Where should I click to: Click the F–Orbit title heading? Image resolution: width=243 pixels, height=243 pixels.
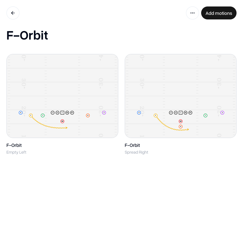tap(27, 35)
